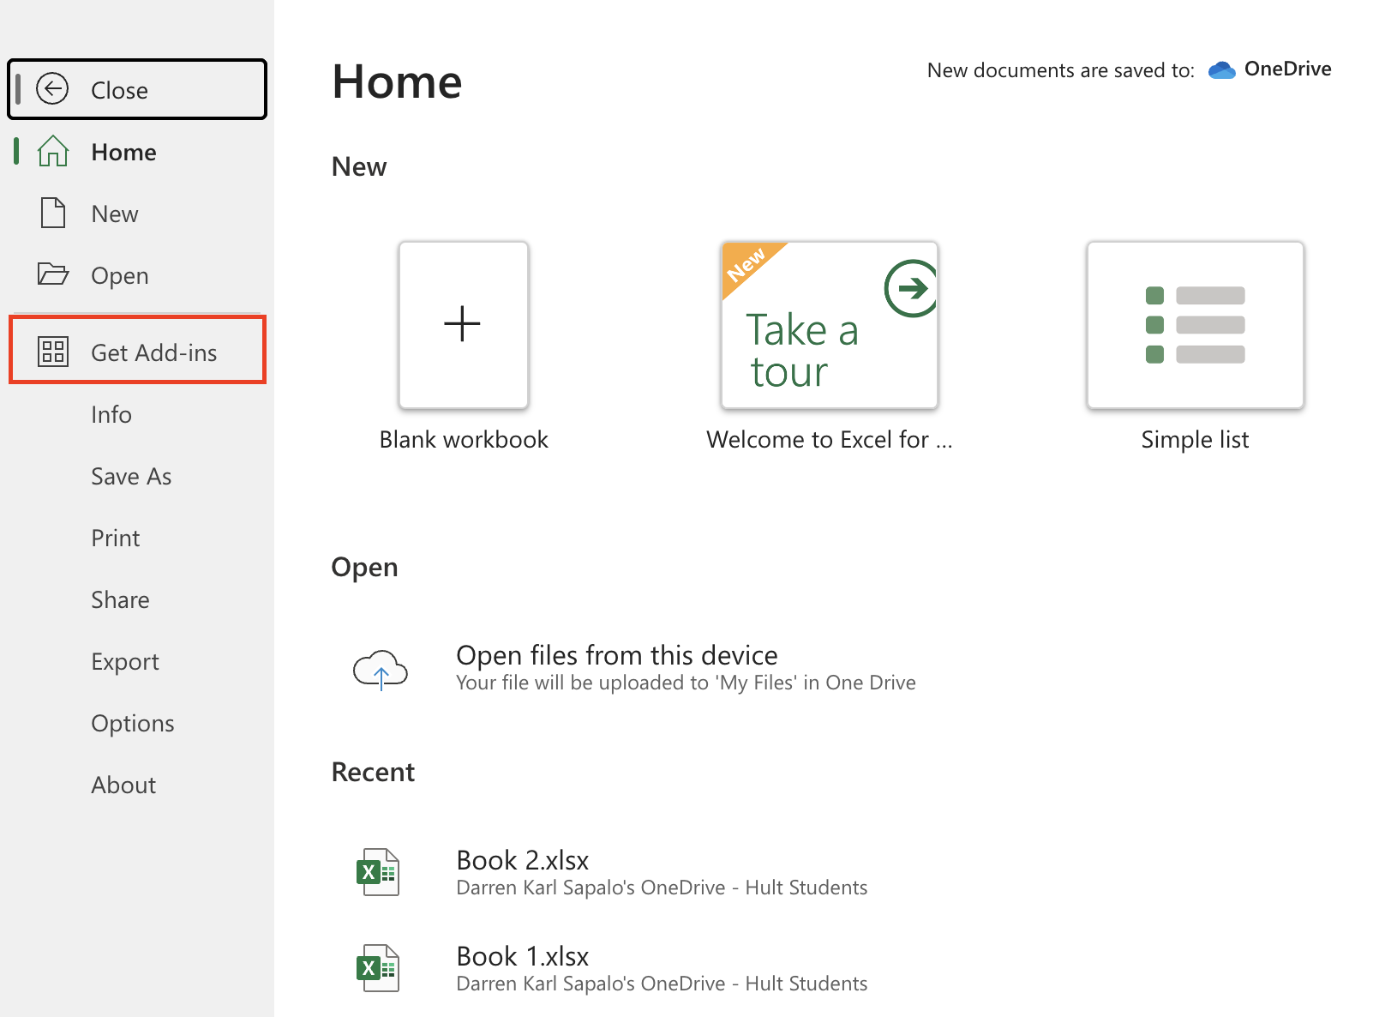This screenshot has width=1385, height=1017.
Task: Create a Blank workbook from the thumbnail
Action: point(463,325)
